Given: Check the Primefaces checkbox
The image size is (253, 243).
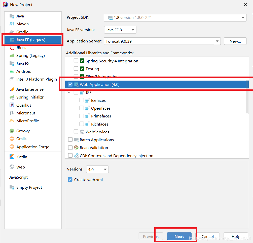Looking at the screenshot, I should tap(82, 116).
